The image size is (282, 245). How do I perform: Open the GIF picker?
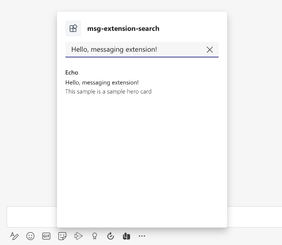(x=46, y=236)
